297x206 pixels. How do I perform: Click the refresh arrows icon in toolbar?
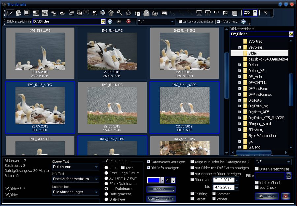(x=128, y=13)
